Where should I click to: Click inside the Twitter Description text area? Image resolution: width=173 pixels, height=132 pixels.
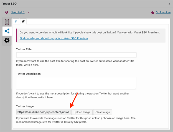click(76, 83)
